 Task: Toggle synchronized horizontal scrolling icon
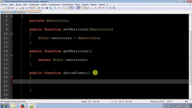[x=67, y=8]
